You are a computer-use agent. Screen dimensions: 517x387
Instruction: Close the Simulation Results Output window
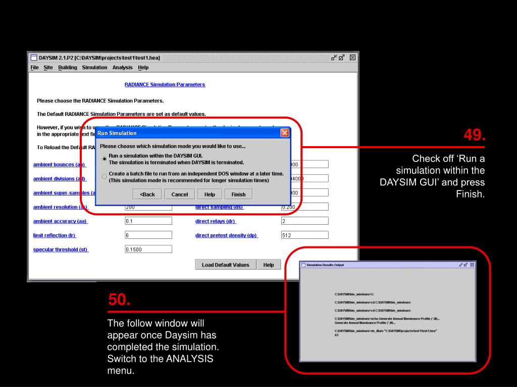pyautogui.click(x=472, y=265)
